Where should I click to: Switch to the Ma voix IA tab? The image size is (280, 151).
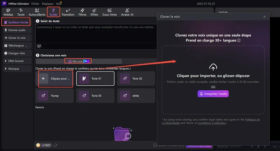tap(78, 61)
